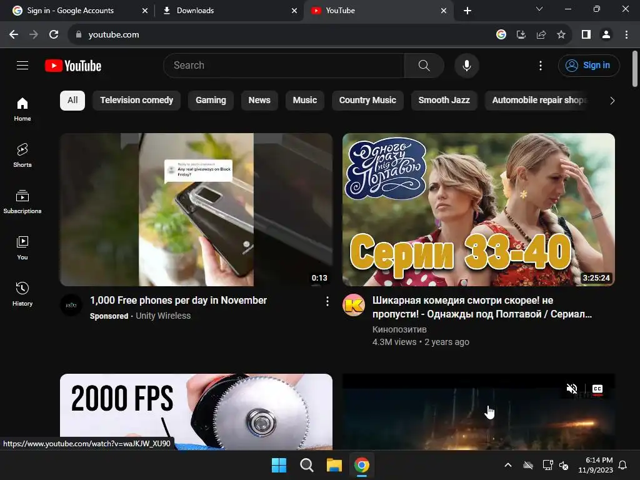This screenshot has height=480, width=640.
Task: Install app icon in address bar
Action: click(x=521, y=35)
